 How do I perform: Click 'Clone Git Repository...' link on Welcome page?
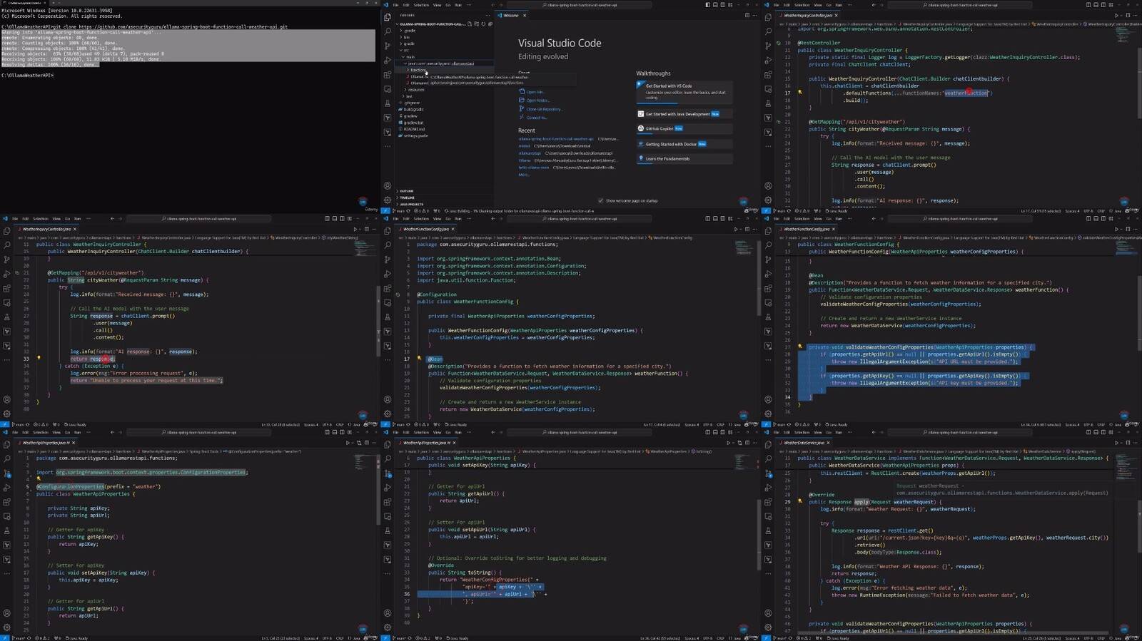click(x=544, y=109)
